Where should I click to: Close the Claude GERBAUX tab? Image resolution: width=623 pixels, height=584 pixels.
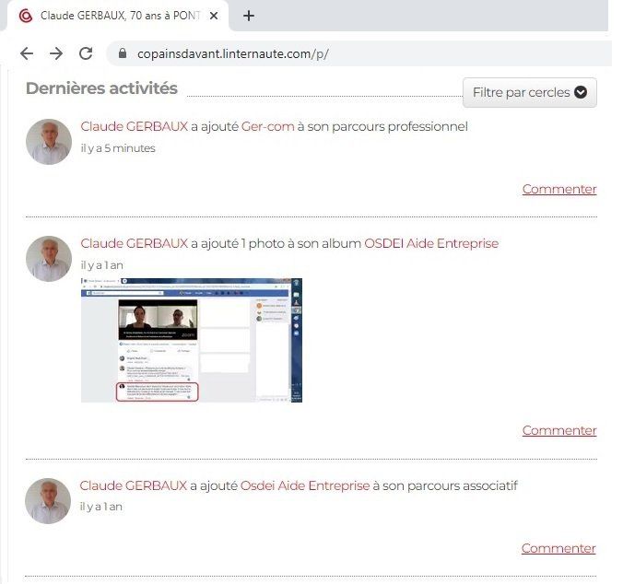click(x=214, y=16)
